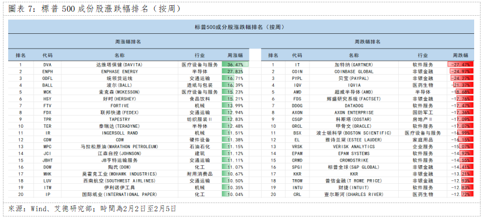Click the IQVIA name cell
This screenshot has width=487, height=220.
point(353,85)
